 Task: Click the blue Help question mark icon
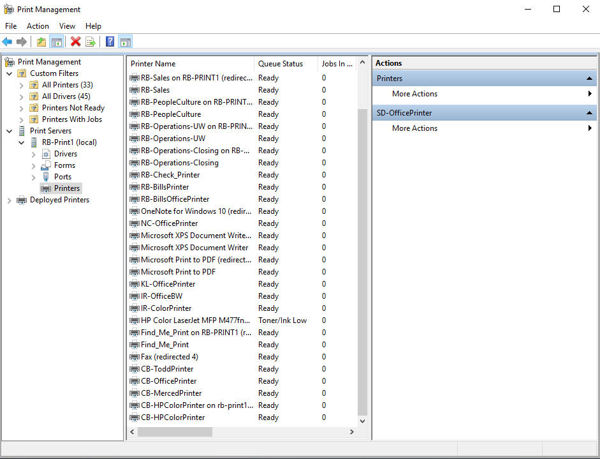coord(110,41)
